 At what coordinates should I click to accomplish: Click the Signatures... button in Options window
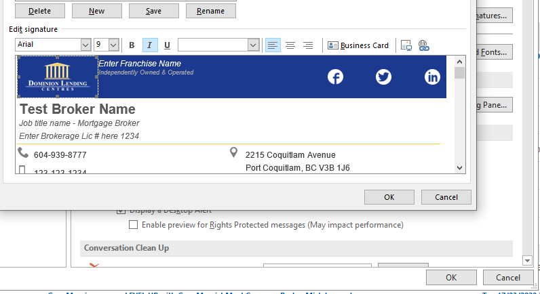[x=495, y=16]
